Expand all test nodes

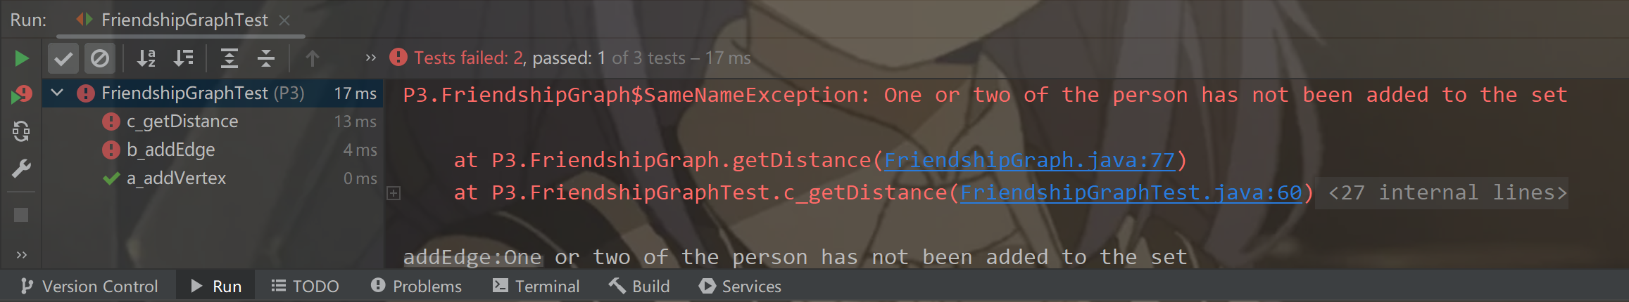tap(229, 58)
